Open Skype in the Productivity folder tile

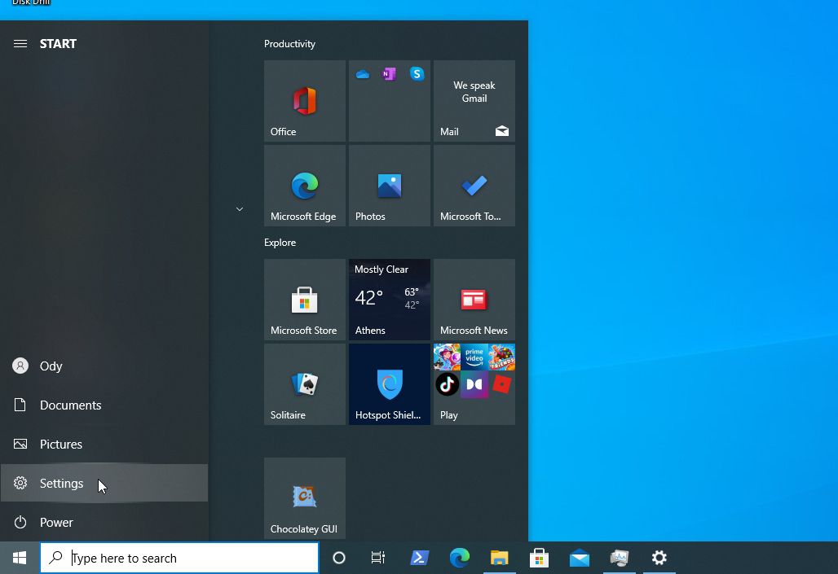pos(417,74)
